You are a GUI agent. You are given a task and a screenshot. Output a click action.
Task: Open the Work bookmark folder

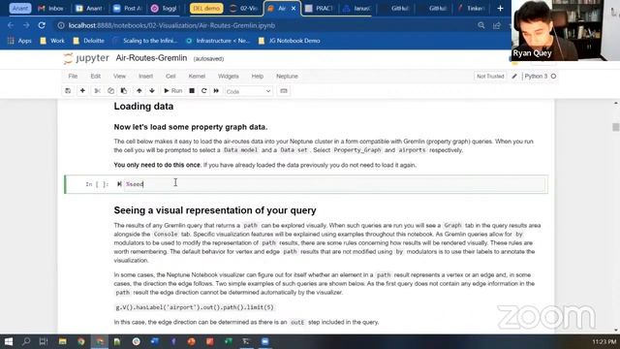(52, 41)
